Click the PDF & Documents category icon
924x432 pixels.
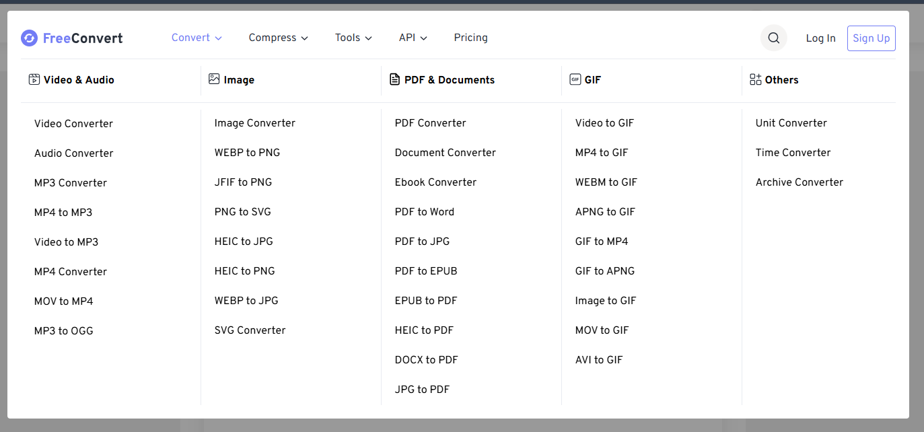395,79
